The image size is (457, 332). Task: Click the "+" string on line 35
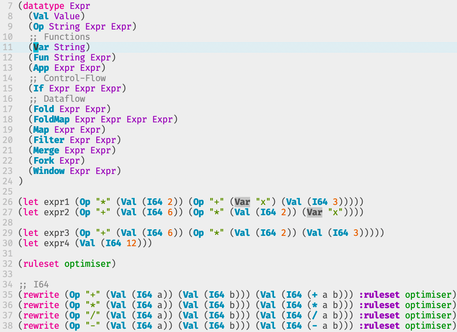93,295
